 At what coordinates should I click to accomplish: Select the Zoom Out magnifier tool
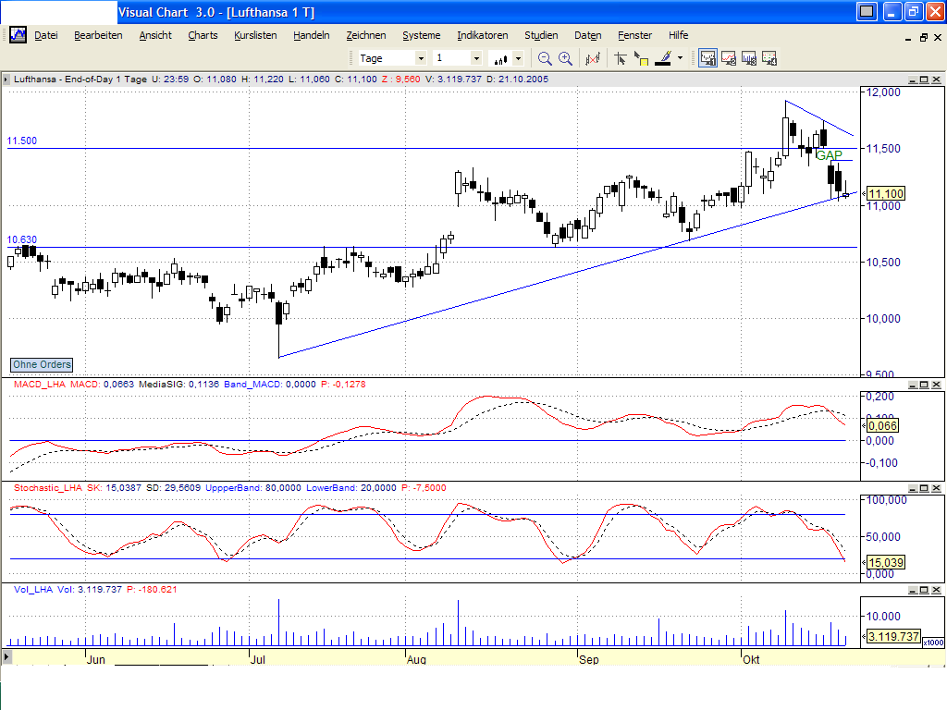(x=545, y=57)
